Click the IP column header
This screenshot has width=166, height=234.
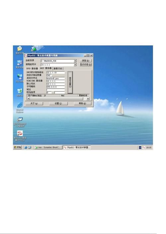click(51, 96)
